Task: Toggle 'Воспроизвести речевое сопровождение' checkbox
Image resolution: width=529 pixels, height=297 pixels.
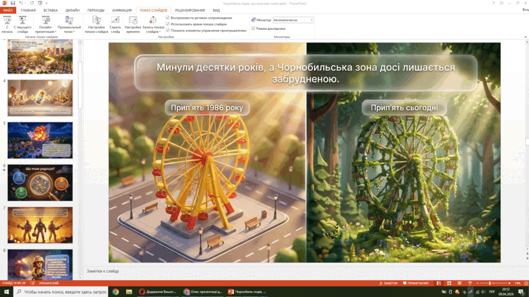Action: (x=168, y=17)
